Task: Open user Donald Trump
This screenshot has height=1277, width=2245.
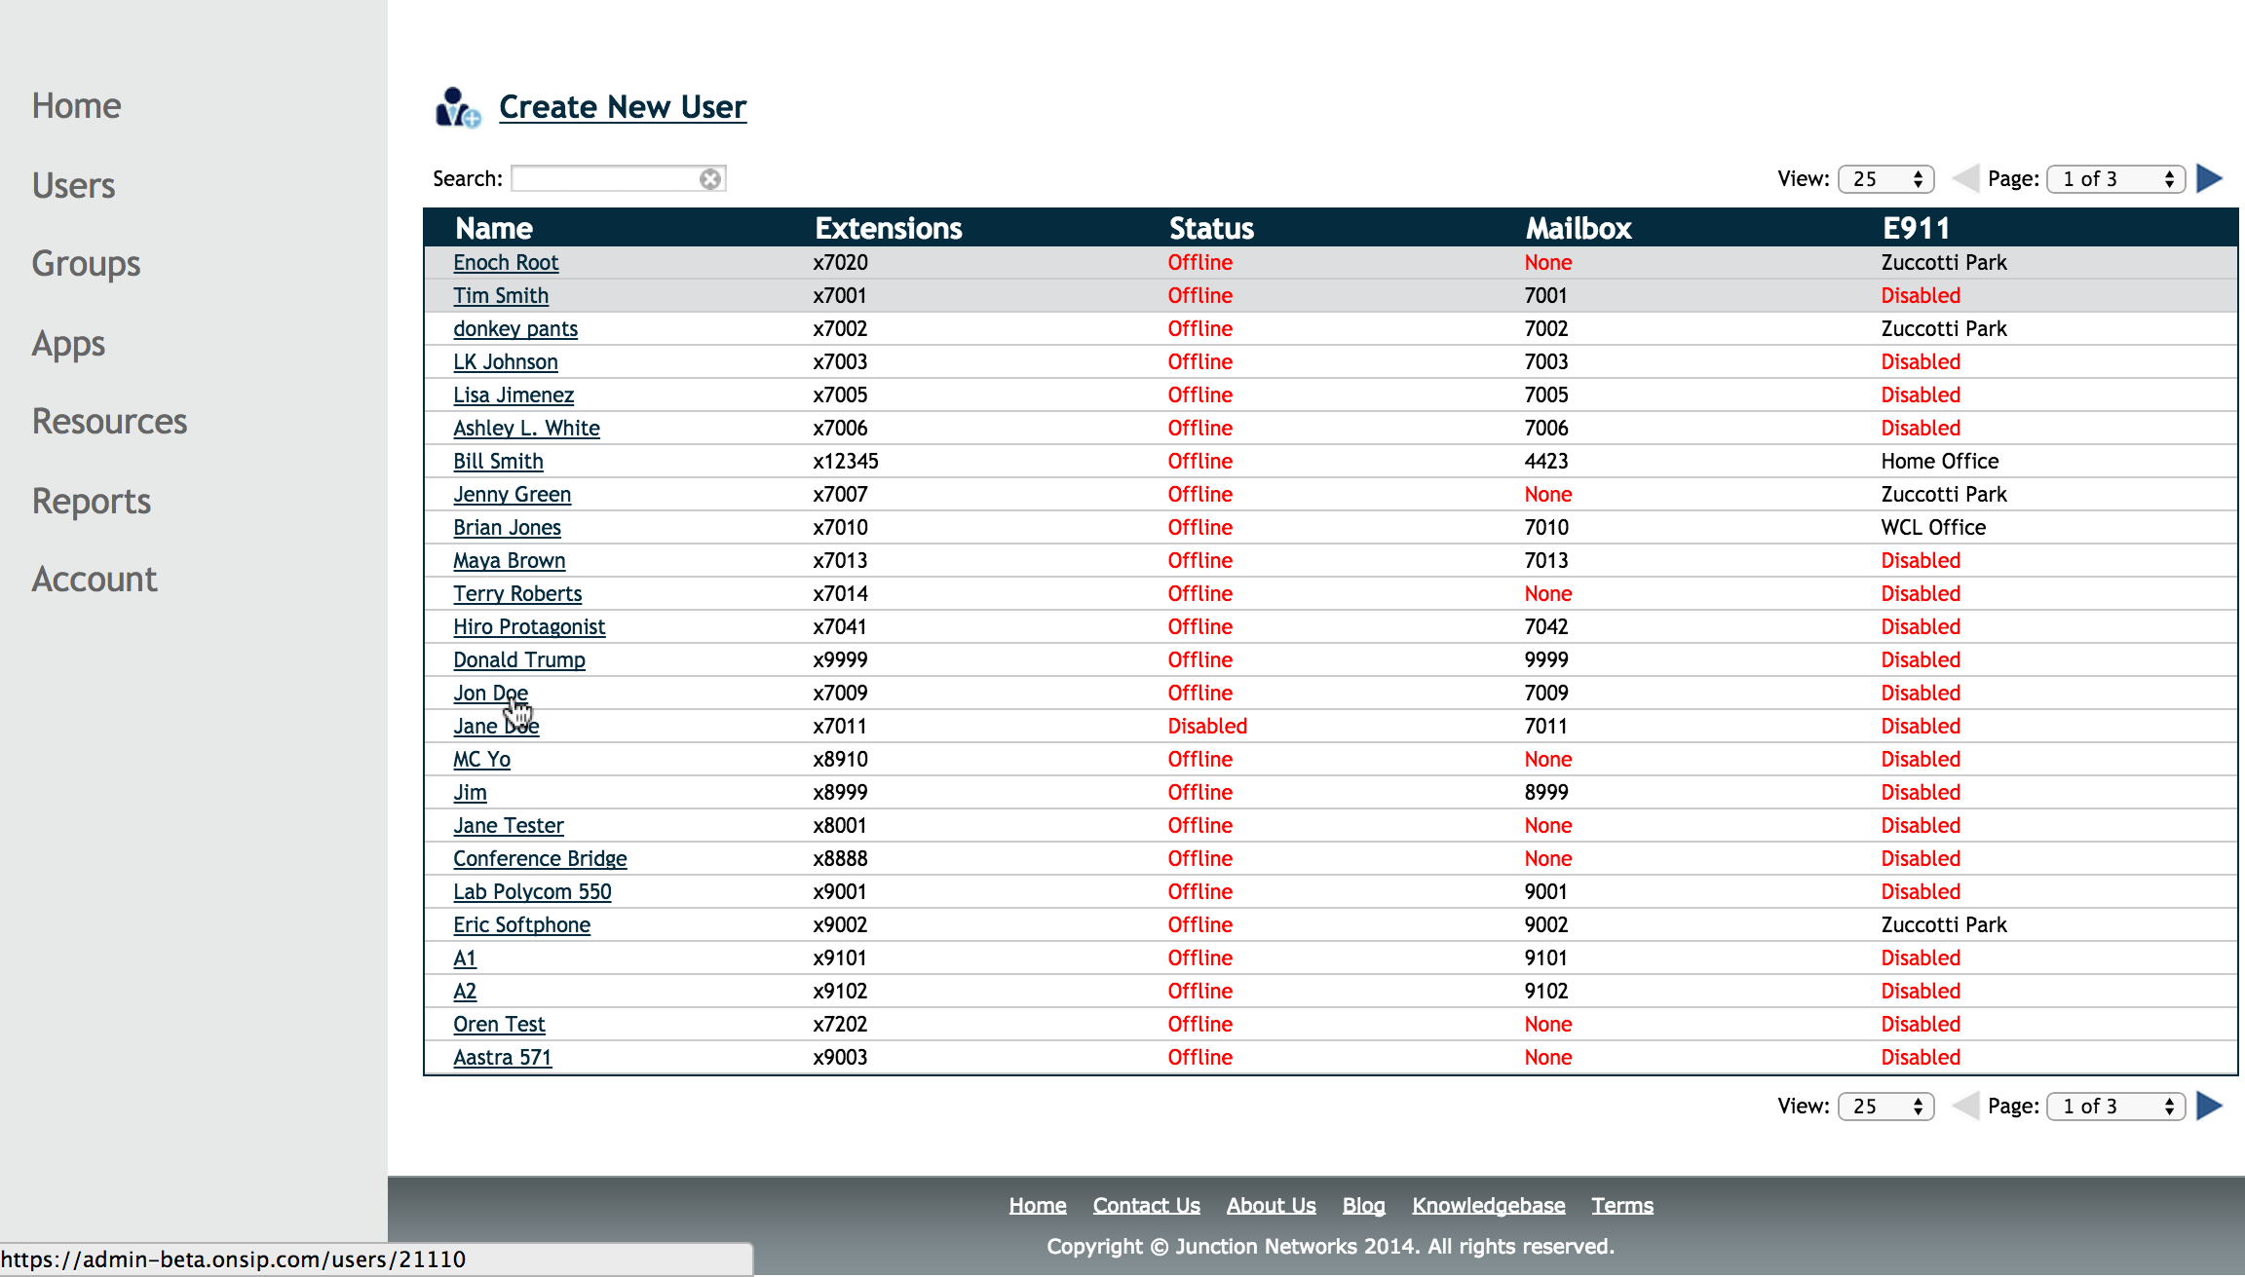Action: coord(519,660)
